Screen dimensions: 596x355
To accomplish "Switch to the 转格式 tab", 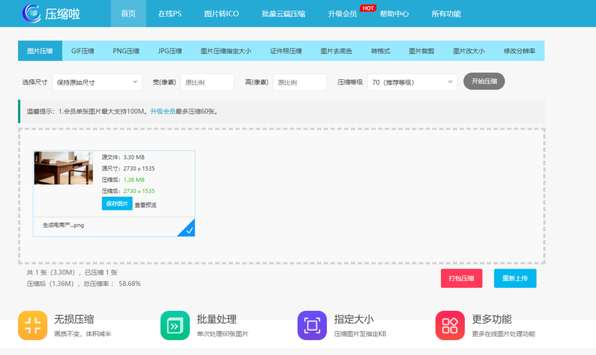I will pos(381,51).
